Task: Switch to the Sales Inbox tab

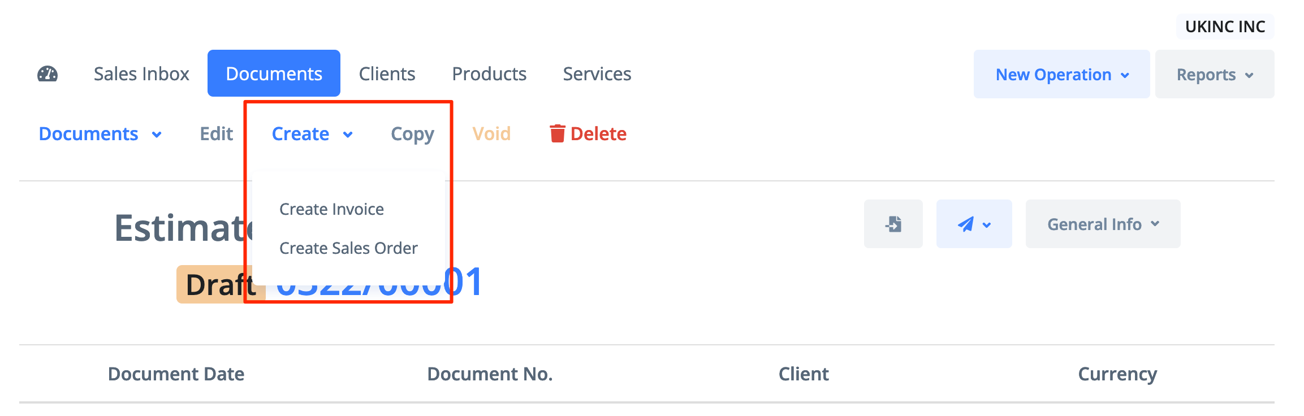Action: (141, 74)
